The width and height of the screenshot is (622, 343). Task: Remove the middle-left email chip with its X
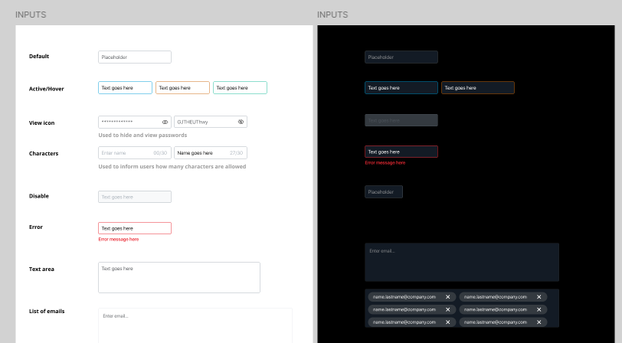(448, 309)
